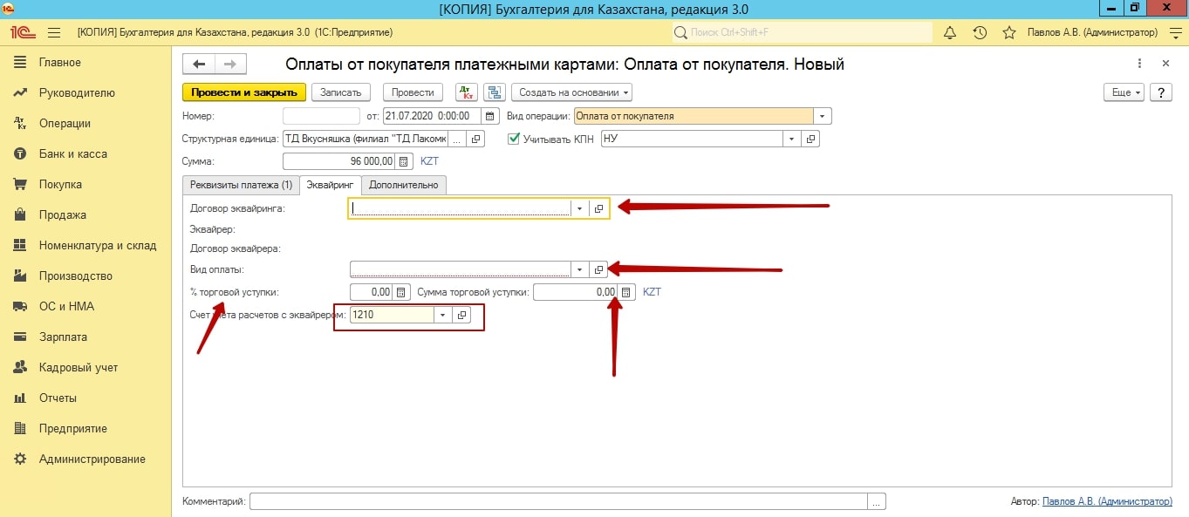Click into the Комментарий input field
The width and height of the screenshot is (1189, 517).
(558, 501)
